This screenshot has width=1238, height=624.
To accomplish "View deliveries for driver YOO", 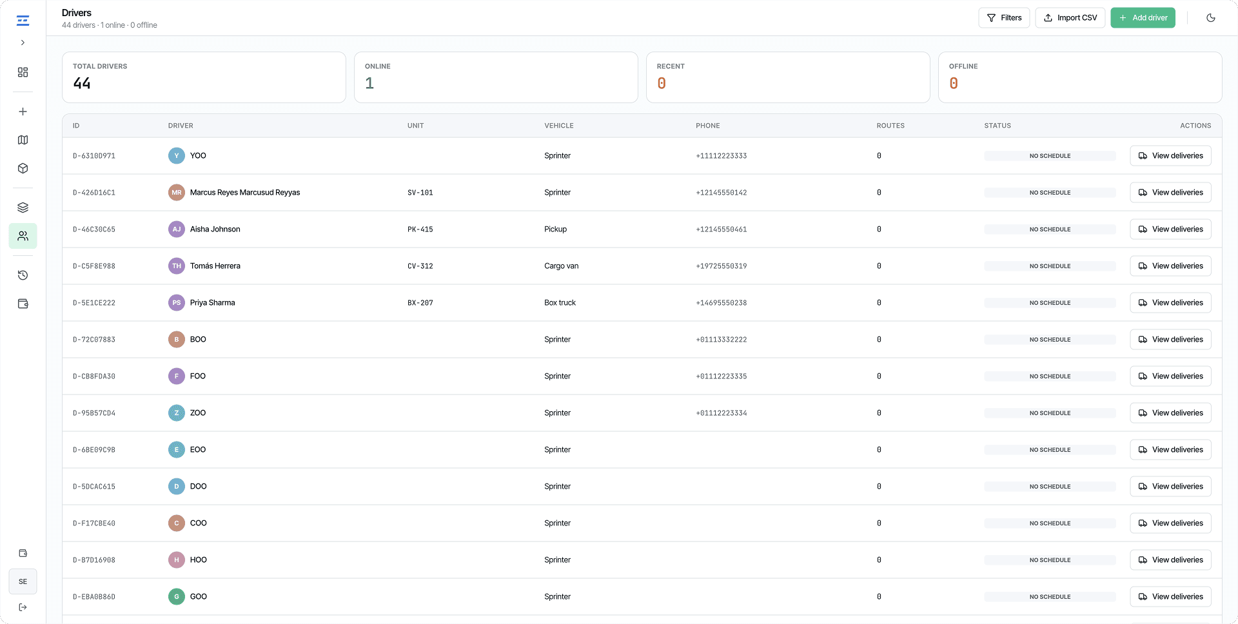I will coord(1170,156).
